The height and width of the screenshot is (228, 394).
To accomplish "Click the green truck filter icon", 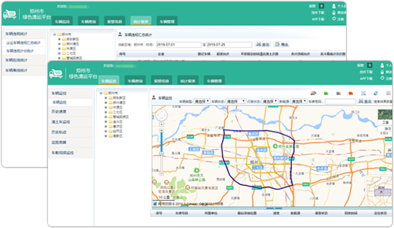I will (326, 93).
